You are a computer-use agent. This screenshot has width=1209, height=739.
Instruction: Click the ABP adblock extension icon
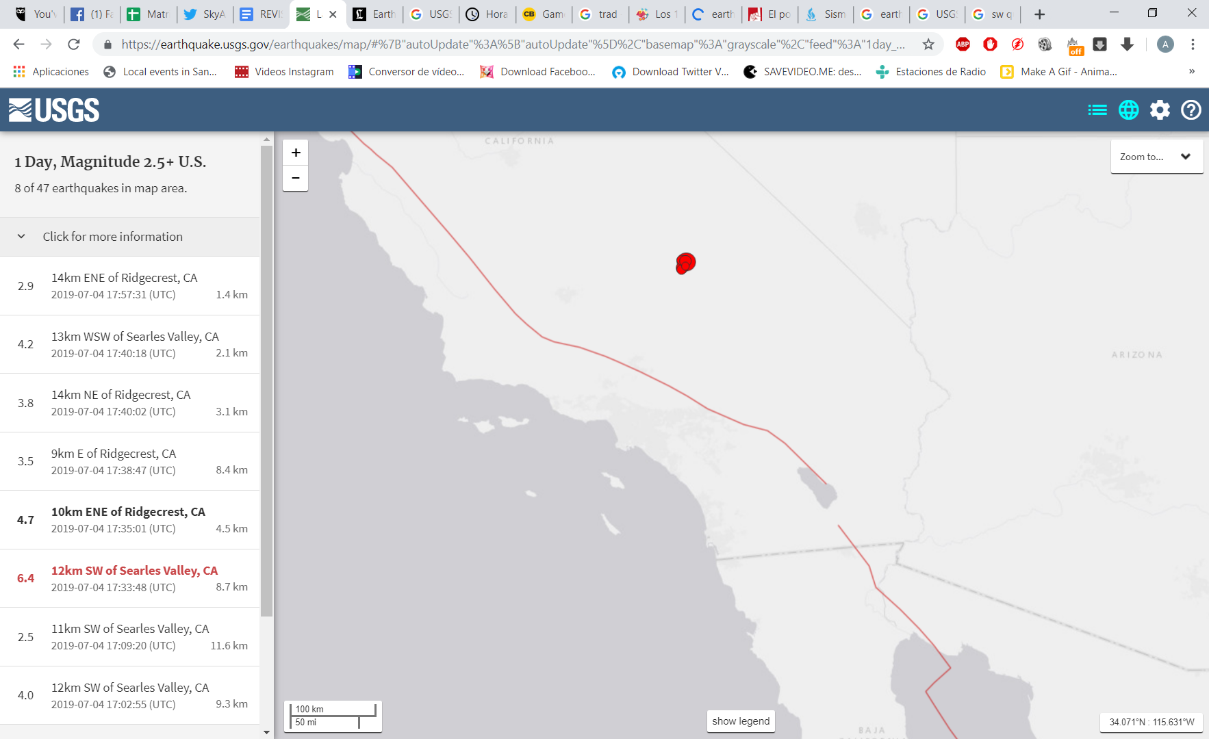[963, 44]
